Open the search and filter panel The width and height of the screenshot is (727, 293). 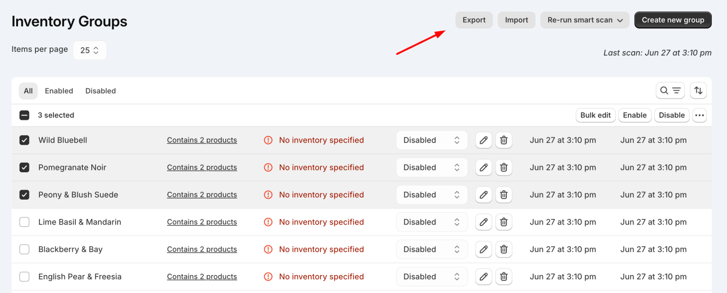pos(670,90)
